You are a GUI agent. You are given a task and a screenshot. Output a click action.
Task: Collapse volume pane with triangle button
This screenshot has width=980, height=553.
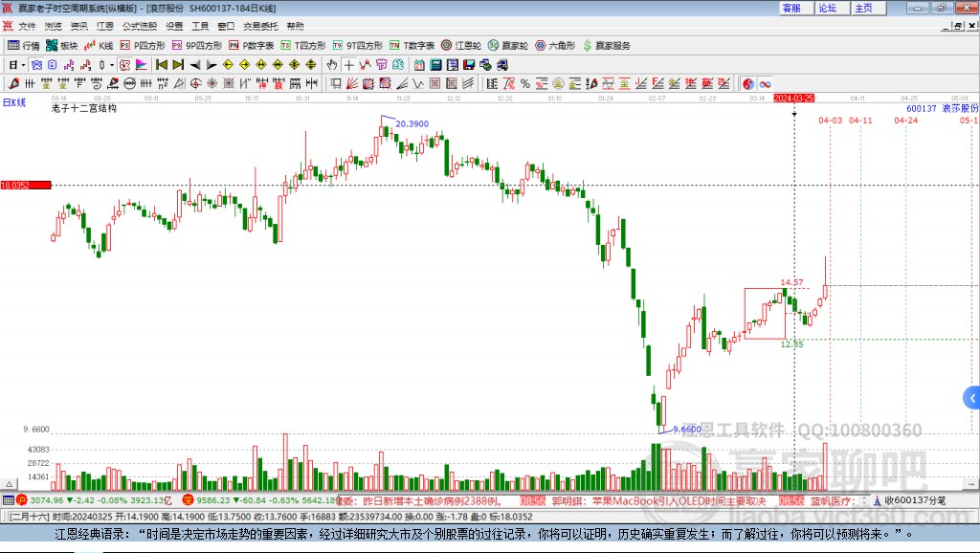click(x=9, y=484)
